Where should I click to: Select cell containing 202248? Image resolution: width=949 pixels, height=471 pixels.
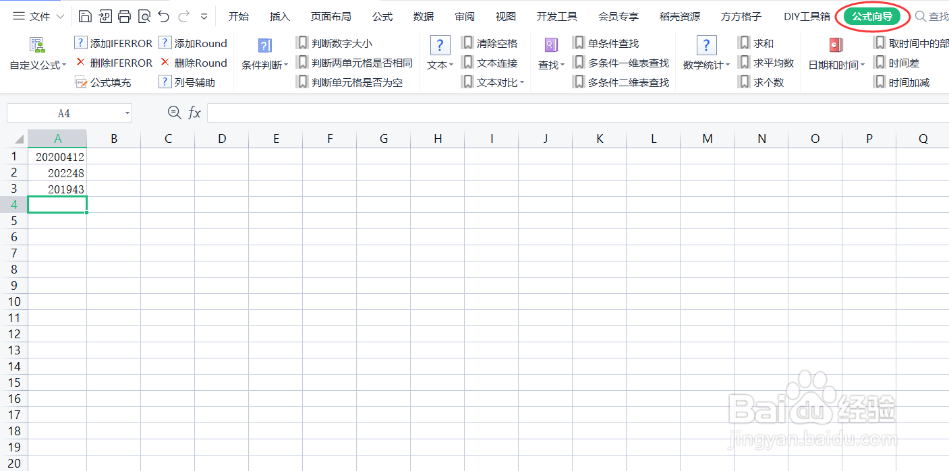point(57,172)
